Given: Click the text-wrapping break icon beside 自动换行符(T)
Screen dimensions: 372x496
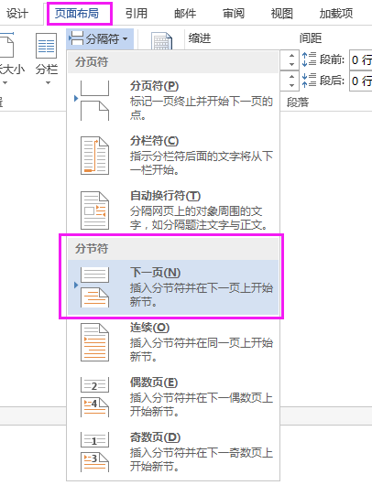Looking at the screenshot, I should point(94,210).
